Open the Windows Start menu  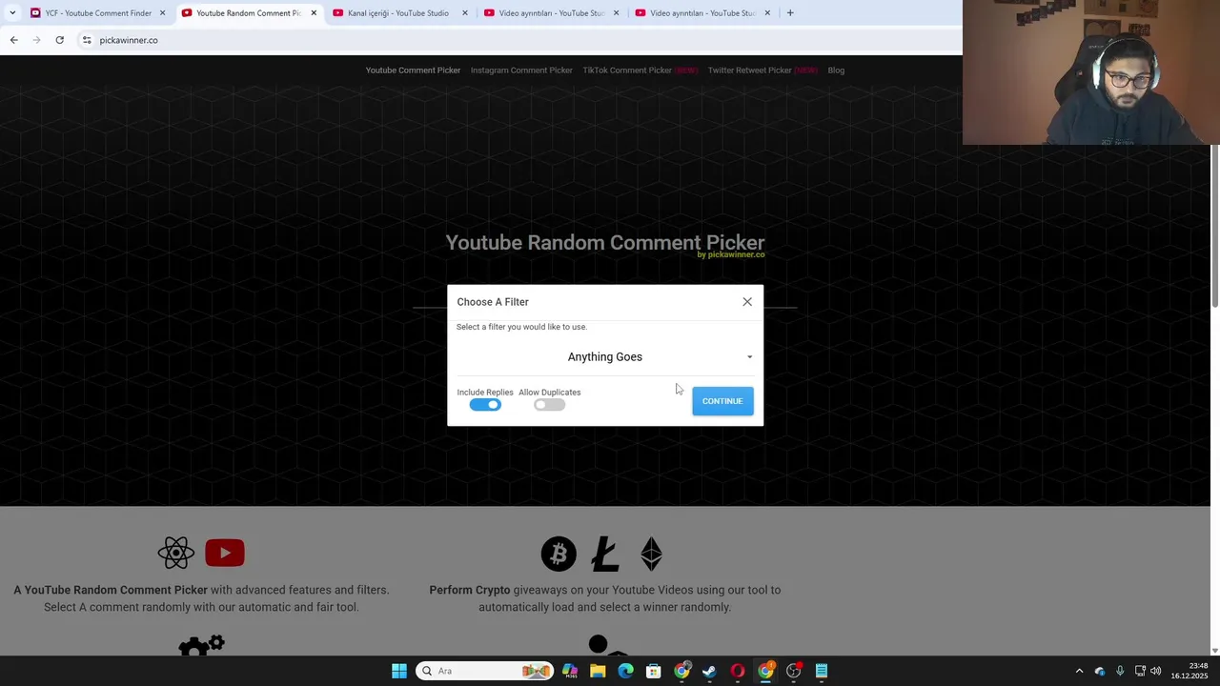point(399,671)
